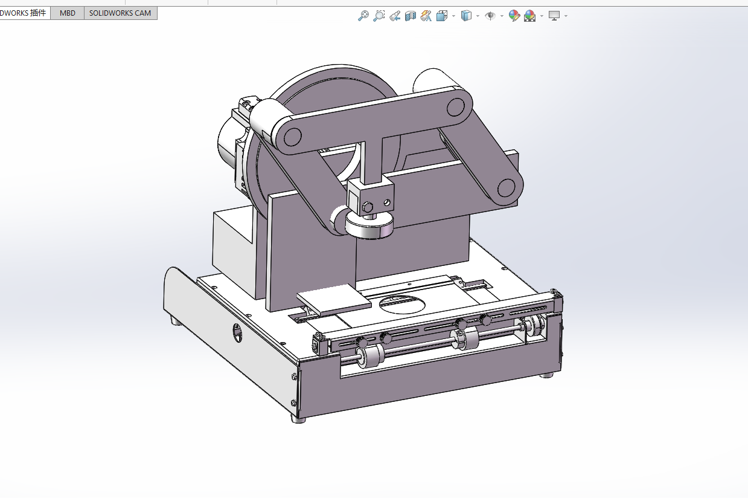Image resolution: width=748 pixels, height=498 pixels.
Task: Click the View Orientation cube icon
Action: click(x=442, y=16)
